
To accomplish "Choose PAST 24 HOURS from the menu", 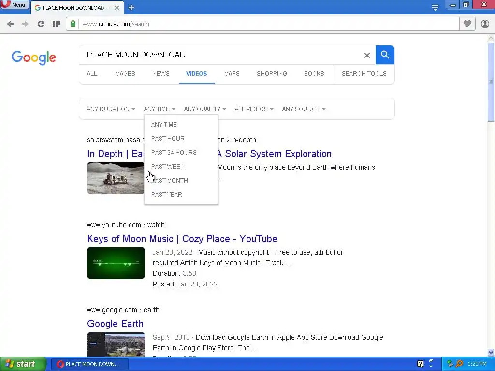I will coord(181,153).
